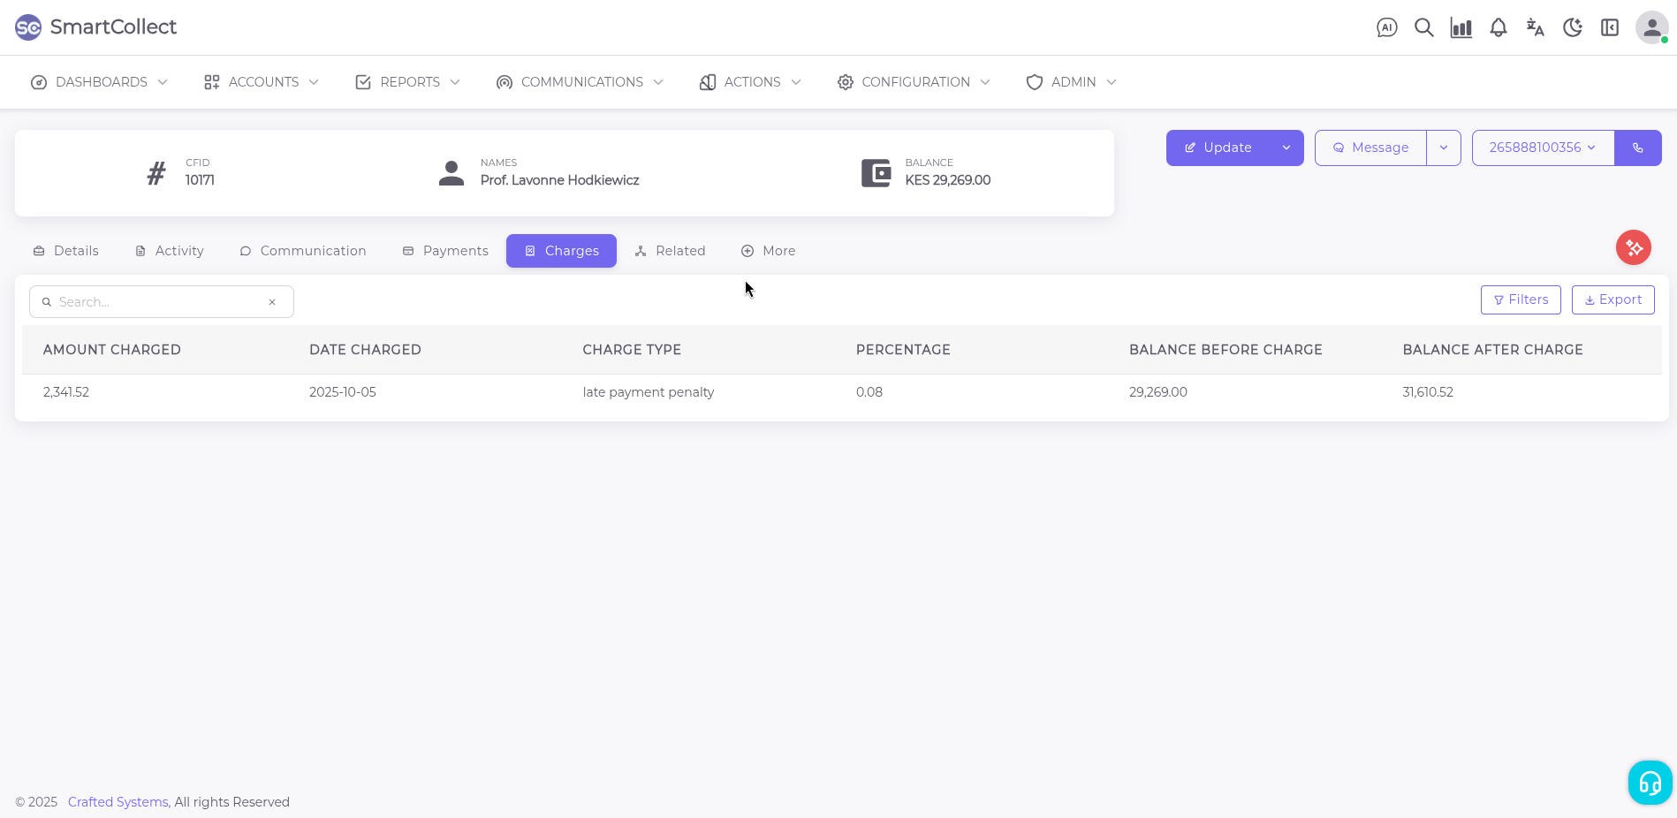Open the bar chart statistics icon
The height and width of the screenshot is (818, 1677).
pos(1461,27)
